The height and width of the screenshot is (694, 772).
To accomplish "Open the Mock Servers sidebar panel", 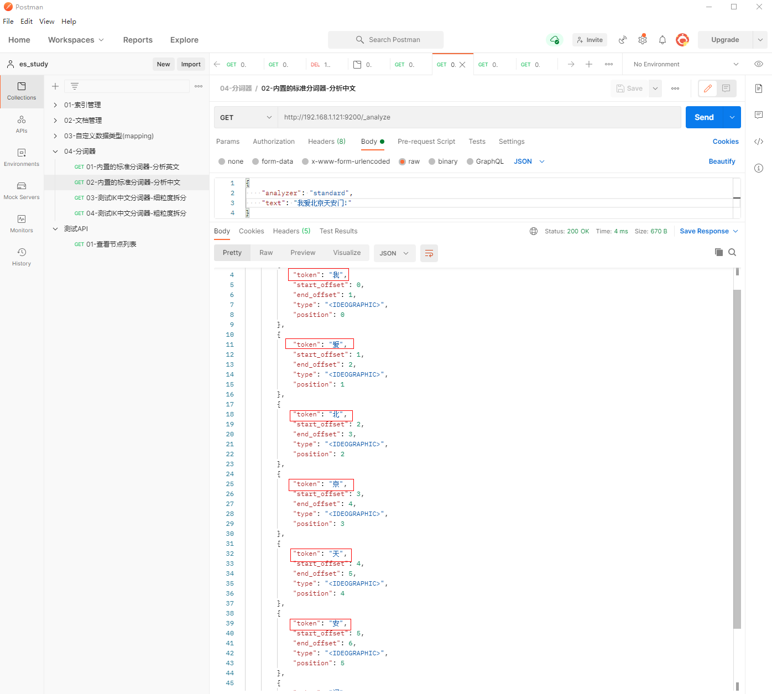I will click(x=22, y=190).
